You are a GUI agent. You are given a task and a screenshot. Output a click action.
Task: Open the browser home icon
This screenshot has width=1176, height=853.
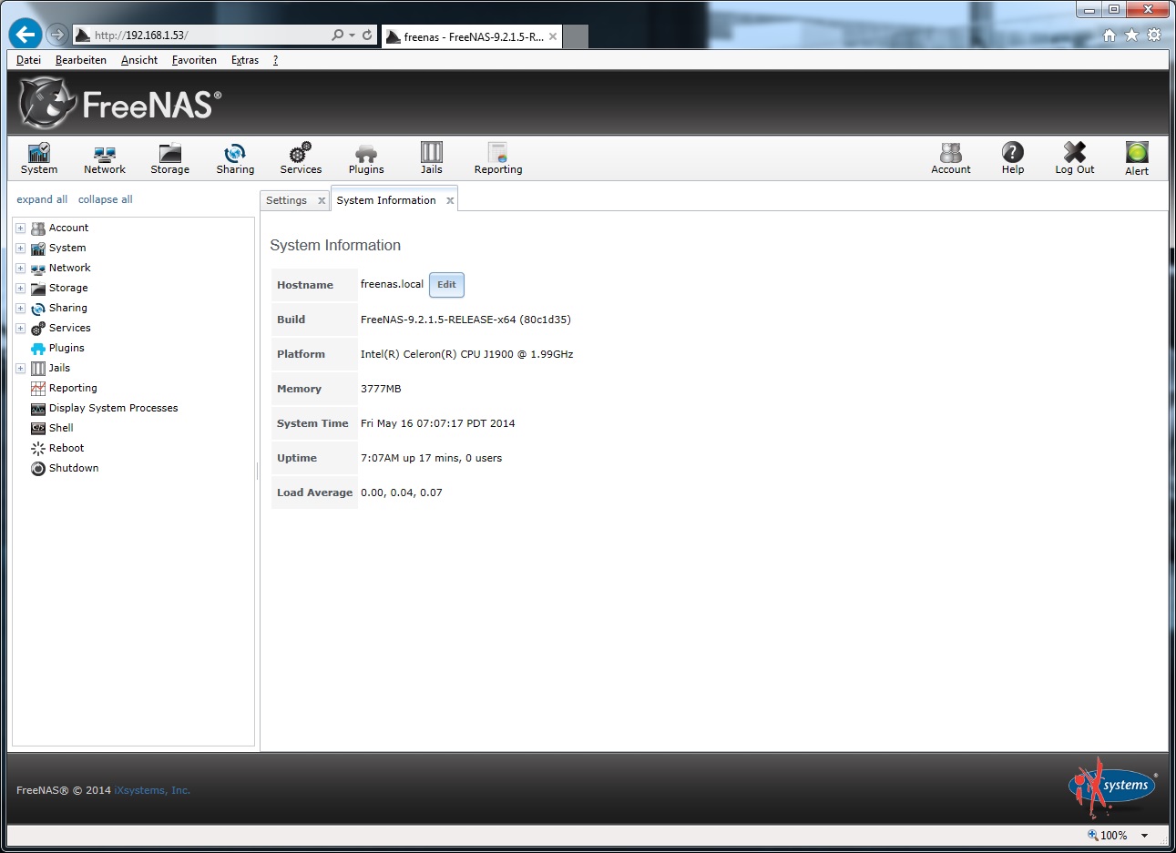[1109, 36]
